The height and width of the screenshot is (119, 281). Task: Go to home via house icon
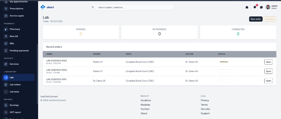pyautogui.click(x=247, y=7)
